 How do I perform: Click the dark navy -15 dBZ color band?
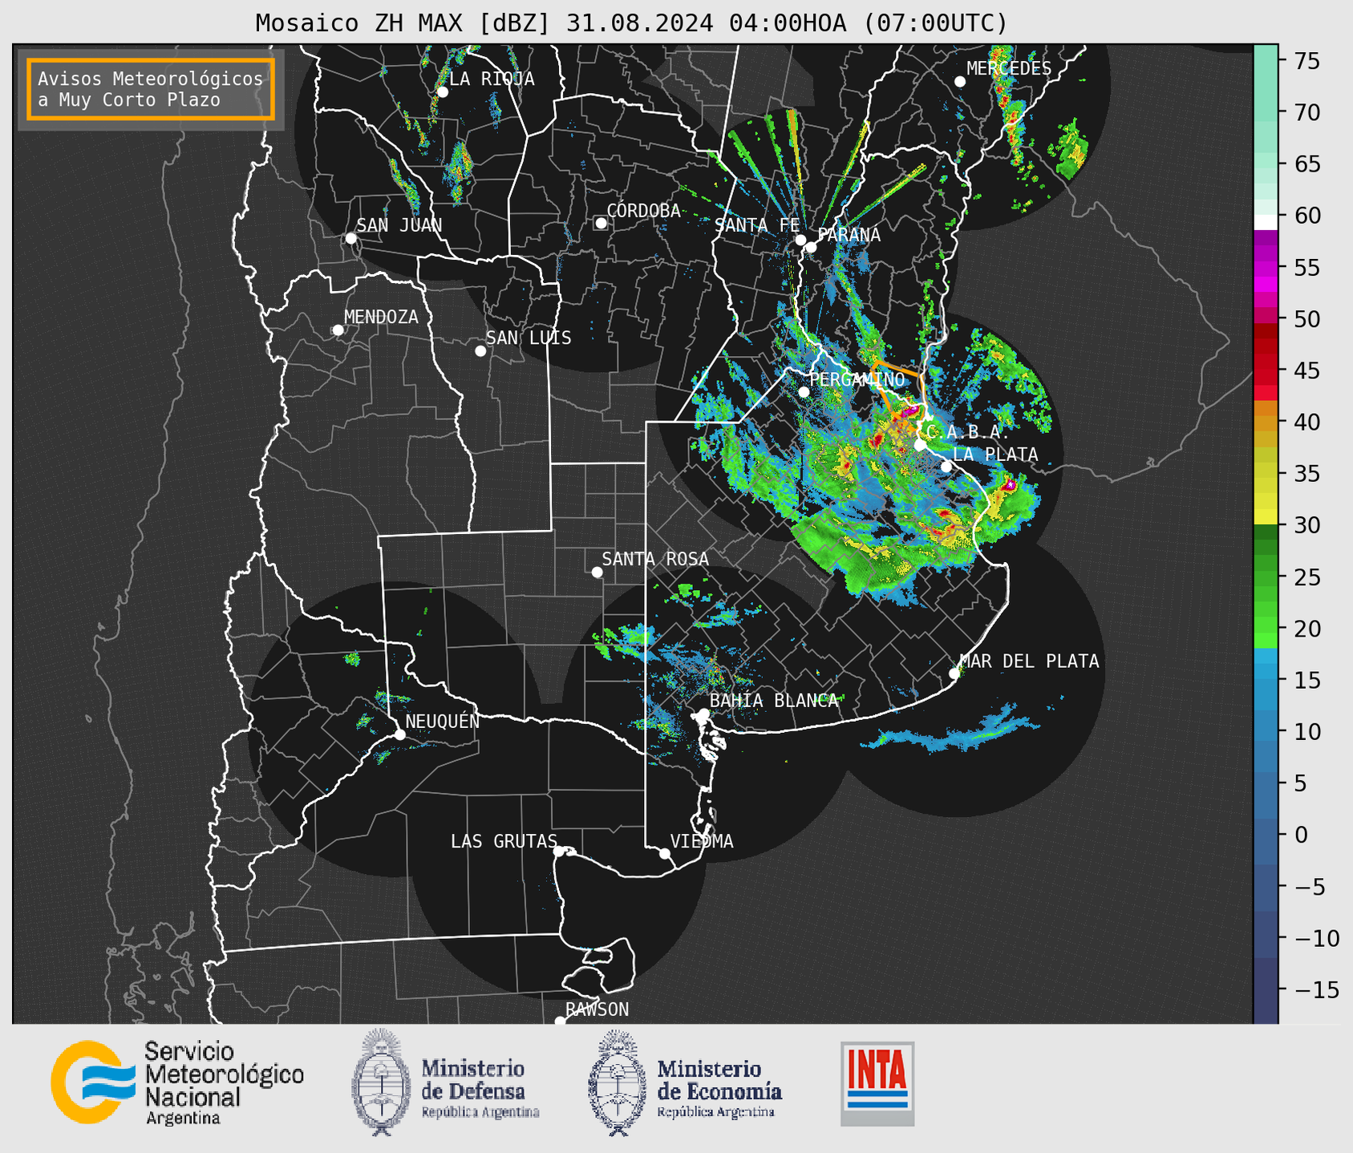click(1266, 990)
